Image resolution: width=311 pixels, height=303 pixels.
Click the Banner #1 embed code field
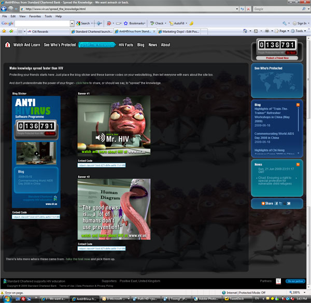coord(102,165)
